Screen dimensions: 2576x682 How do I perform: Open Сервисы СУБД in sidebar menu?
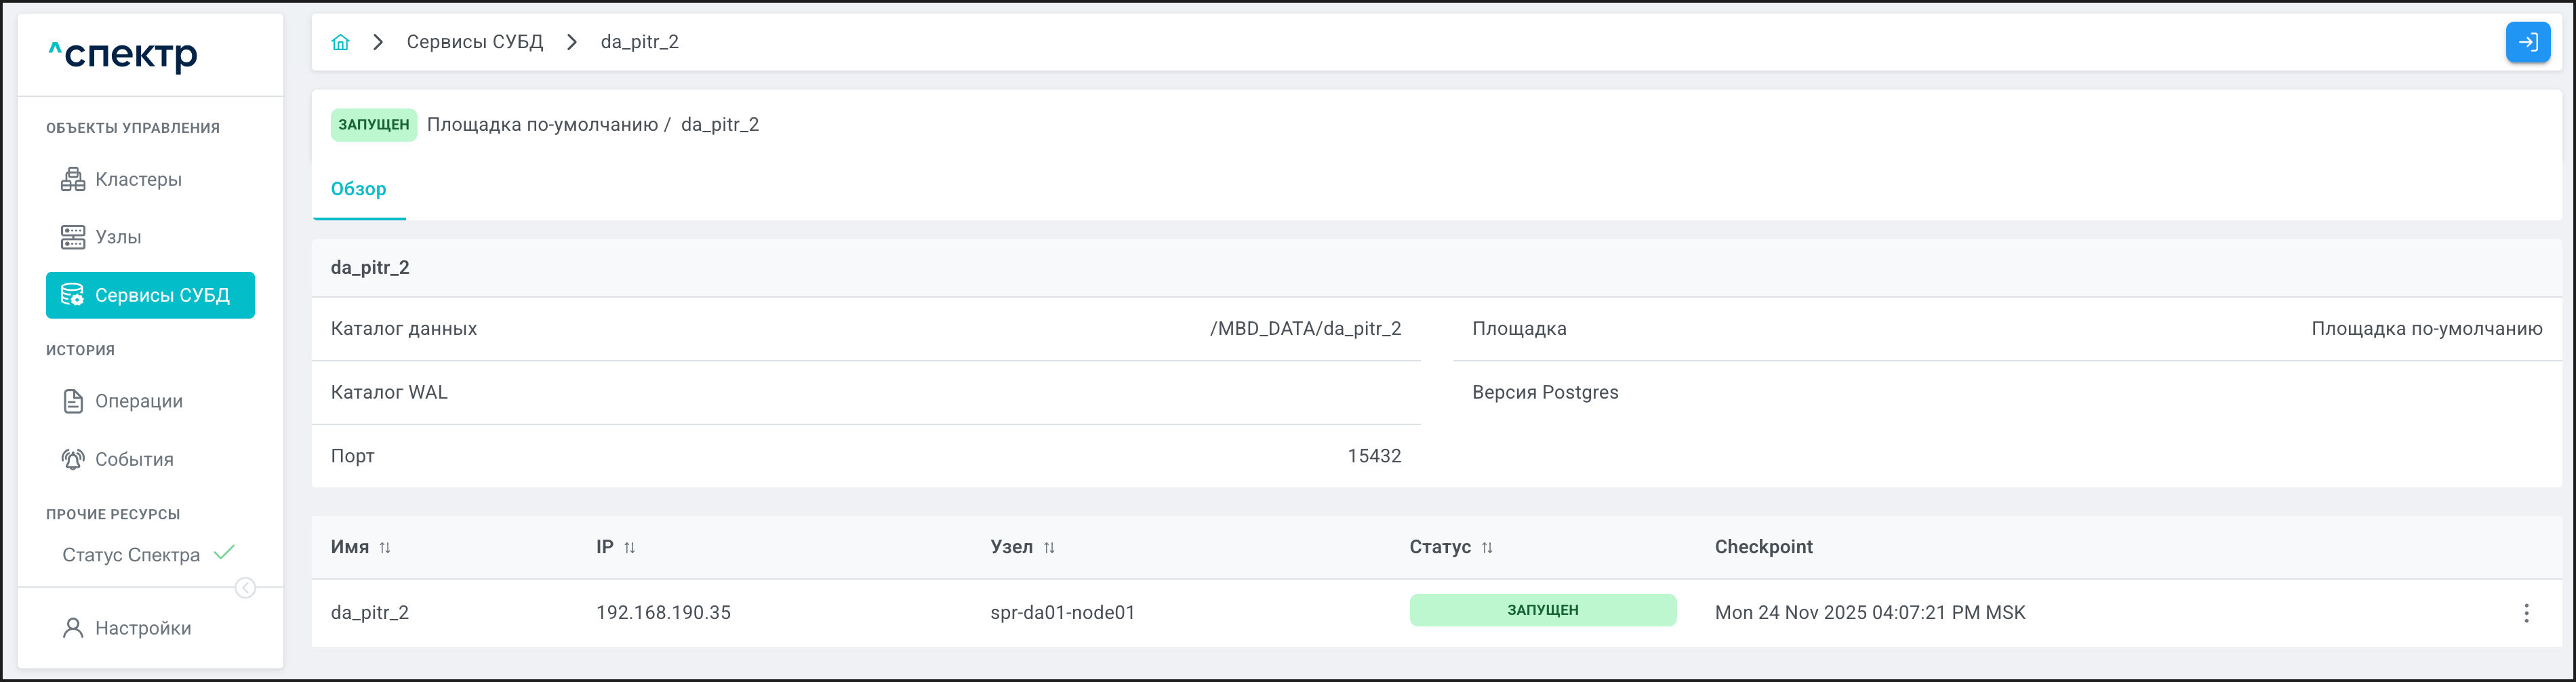tap(150, 295)
